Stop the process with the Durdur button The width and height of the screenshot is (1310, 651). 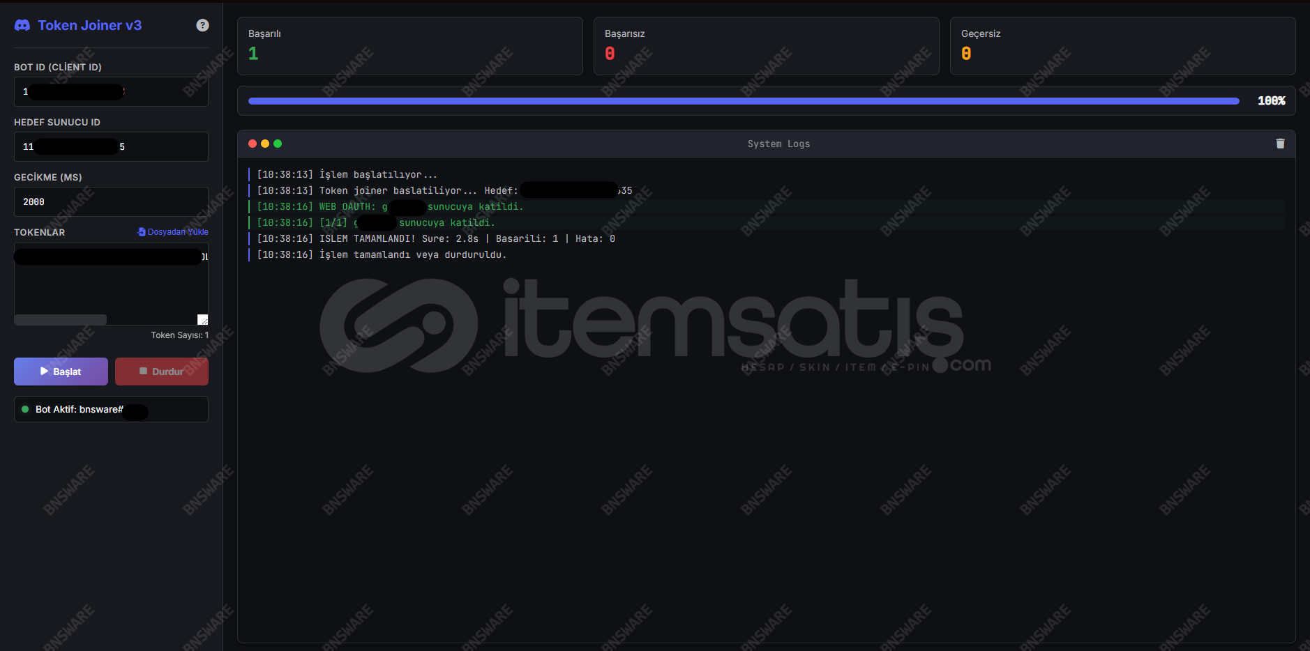point(162,372)
